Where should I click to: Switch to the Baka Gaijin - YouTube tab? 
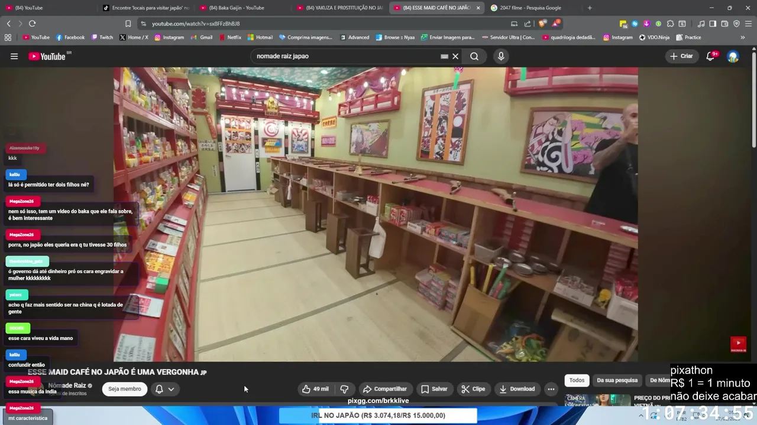(x=242, y=8)
